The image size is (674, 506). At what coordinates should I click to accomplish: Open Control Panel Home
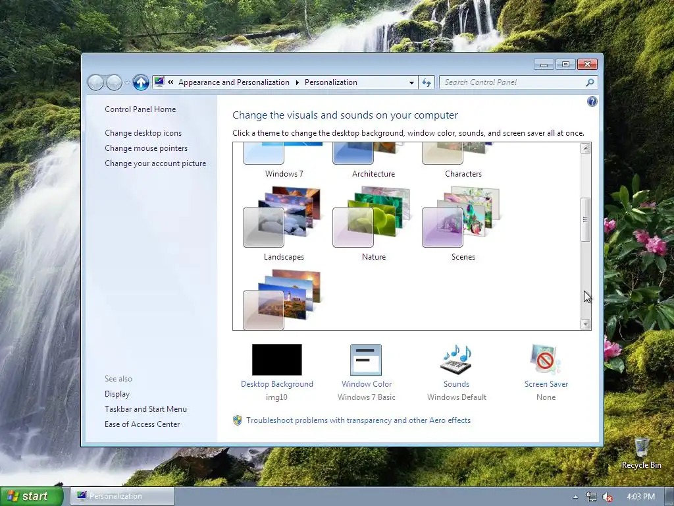click(140, 109)
